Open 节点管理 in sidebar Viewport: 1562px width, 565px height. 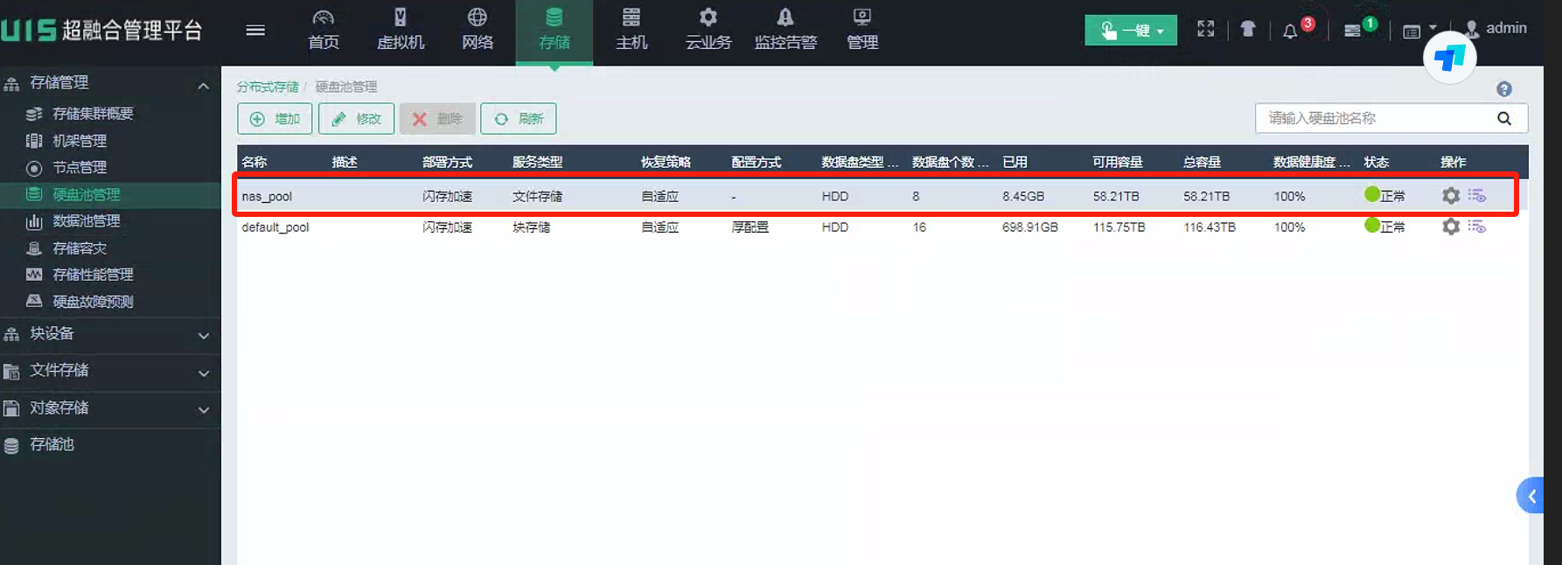tap(79, 167)
